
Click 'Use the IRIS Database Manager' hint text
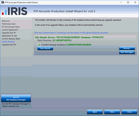coord(16,105)
